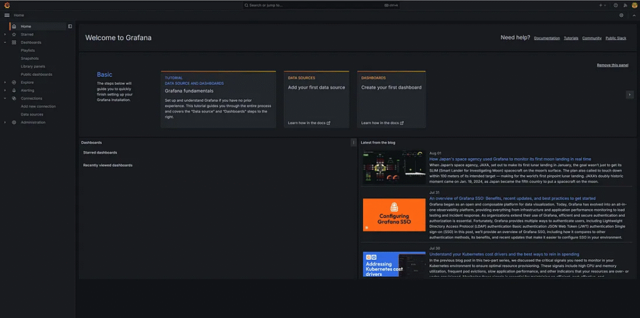640x318 pixels.
Task: Open the Administration label in sidebar
Action: pyautogui.click(x=33, y=122)
